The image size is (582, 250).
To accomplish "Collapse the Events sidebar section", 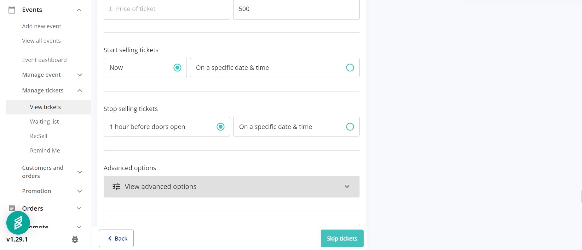I will coord(79,10).
